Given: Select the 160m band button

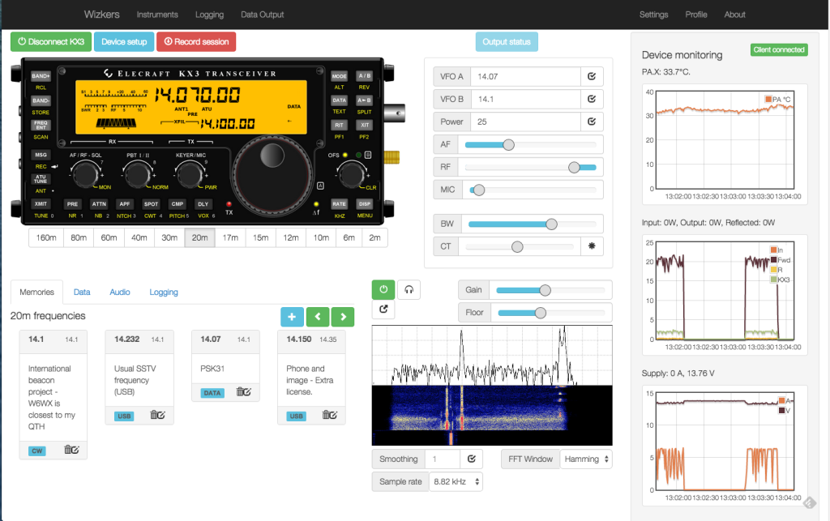Looking at the screenshot, I should pos(46,238).
